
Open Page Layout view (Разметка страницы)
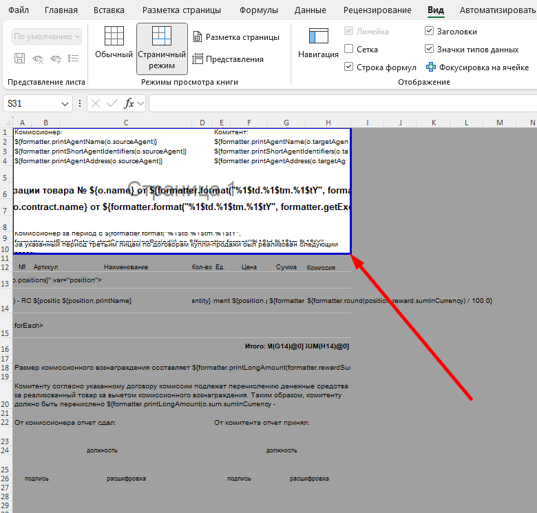[x=236, y=37]
